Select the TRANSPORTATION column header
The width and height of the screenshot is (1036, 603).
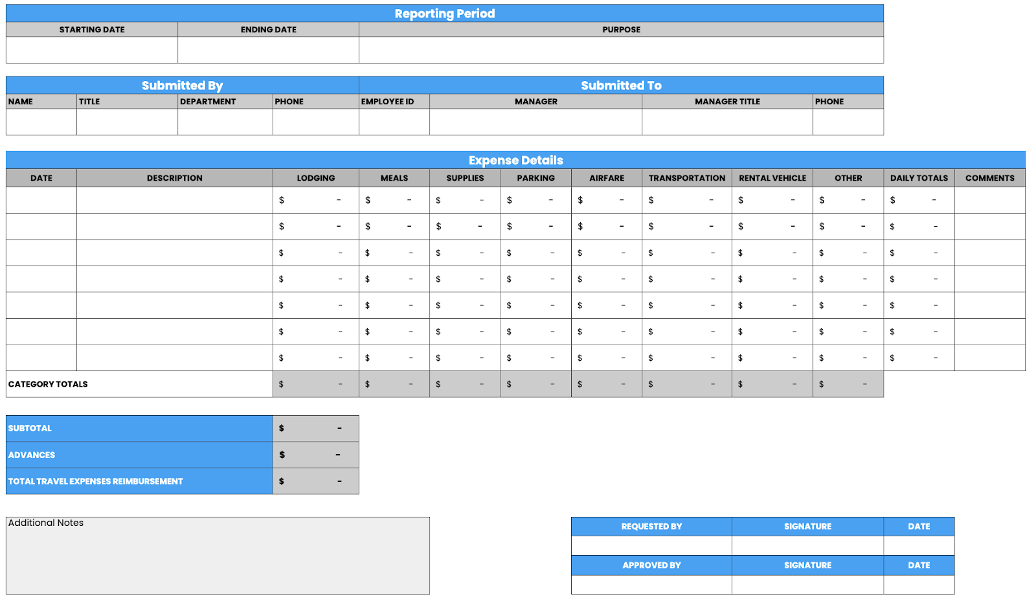(687, 178)
